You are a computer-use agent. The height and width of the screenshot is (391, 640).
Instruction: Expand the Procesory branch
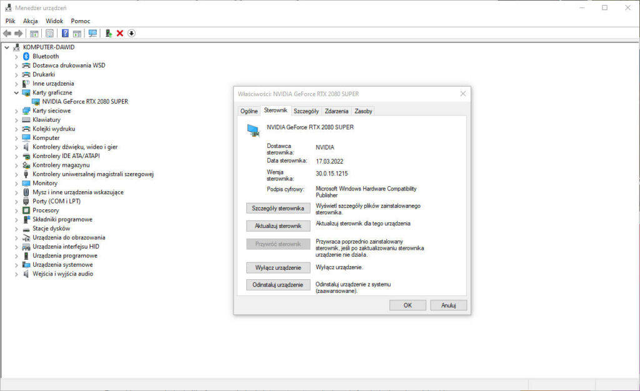pos(16,210)
